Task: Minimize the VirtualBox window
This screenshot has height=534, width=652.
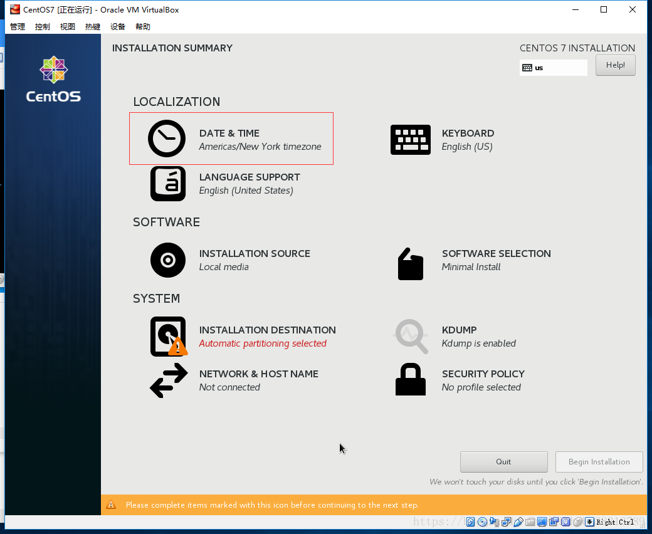Action: click(x=576, y=9)
